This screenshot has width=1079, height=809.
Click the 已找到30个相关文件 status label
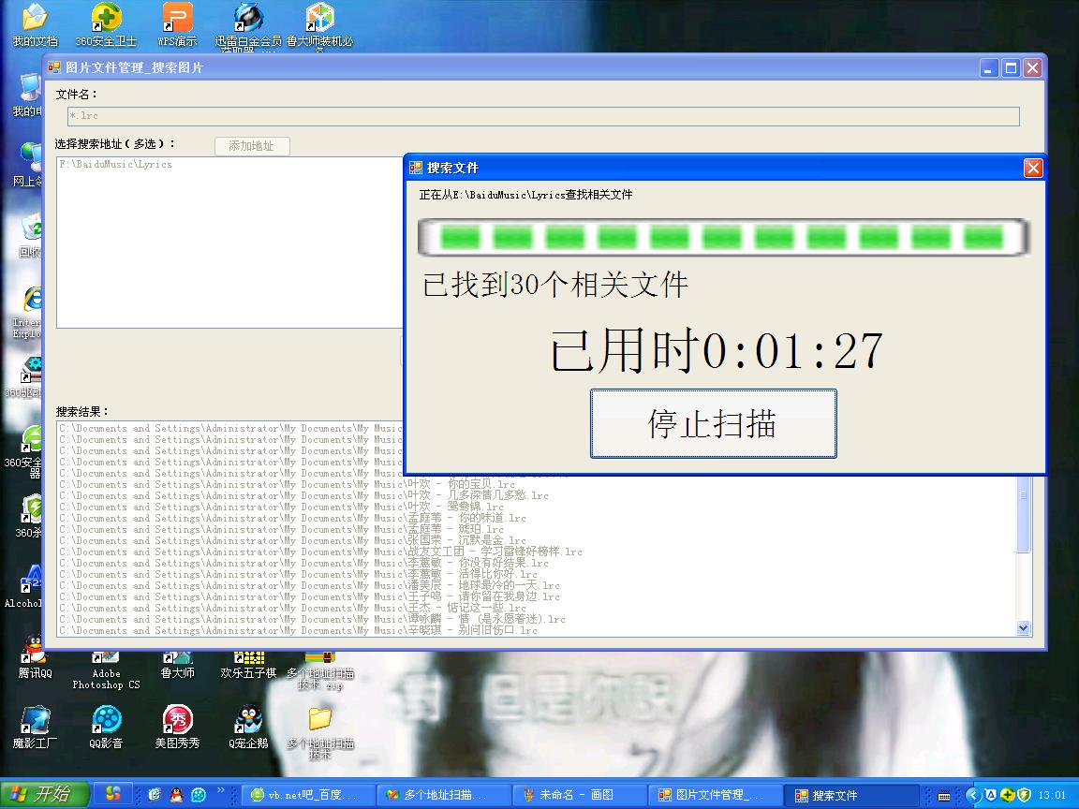(x=555, y=285)
